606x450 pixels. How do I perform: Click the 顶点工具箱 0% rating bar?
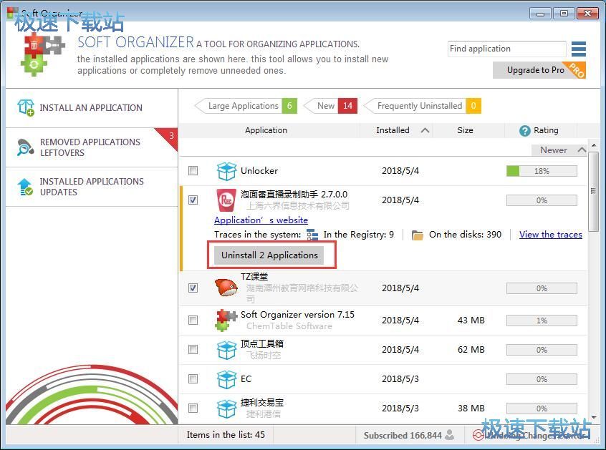point(542,350)
